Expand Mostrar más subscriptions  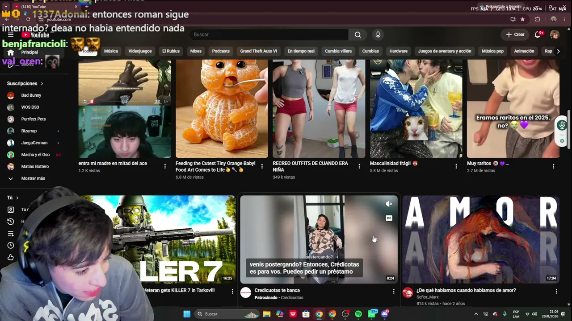pos(33,178)
